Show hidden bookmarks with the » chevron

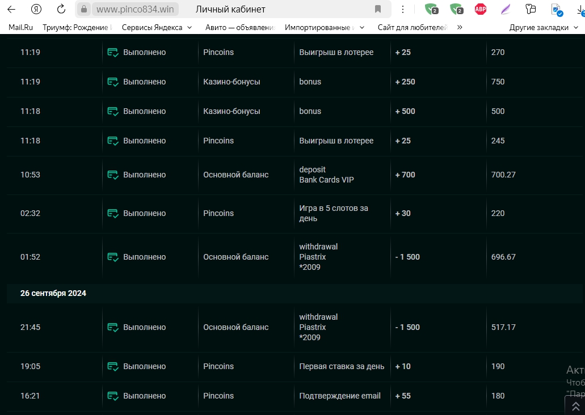coord(460,27)
